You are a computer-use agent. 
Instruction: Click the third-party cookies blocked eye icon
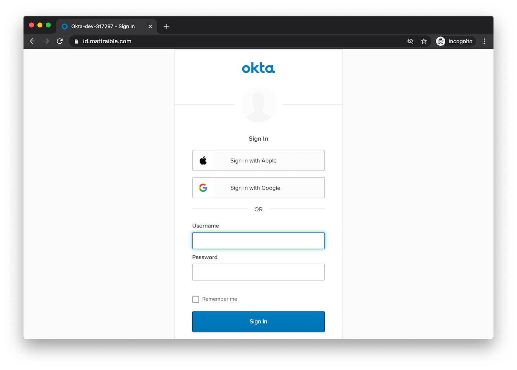pyautogui.click(x=410, y=41)
